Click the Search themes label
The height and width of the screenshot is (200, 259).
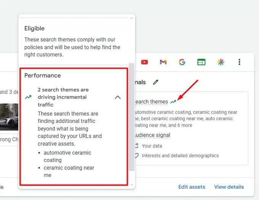pos(152,102)
